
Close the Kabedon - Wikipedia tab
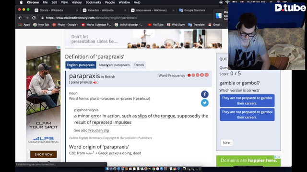tap(125, 11)
